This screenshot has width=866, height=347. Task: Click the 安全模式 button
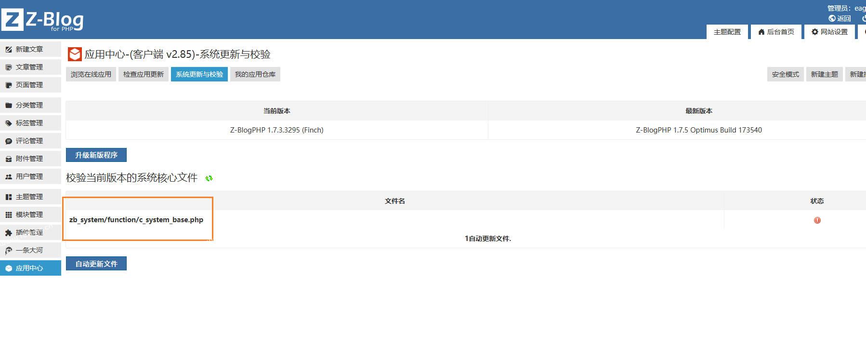786,74
